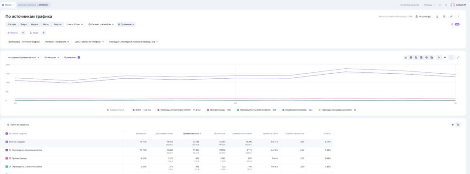Click the purple Примечания count badge

tap(79, 57)
